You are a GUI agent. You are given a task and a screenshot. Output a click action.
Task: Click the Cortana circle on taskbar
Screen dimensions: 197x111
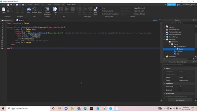53,108
